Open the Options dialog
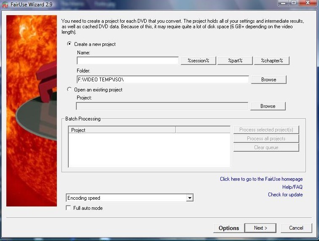Viewport: 319px width, 241px height. click(x=229, y=228)
